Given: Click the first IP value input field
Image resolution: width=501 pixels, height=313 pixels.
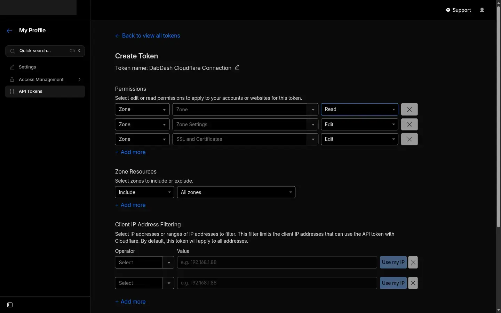Looking at the screenshot, I should (277, 262).
